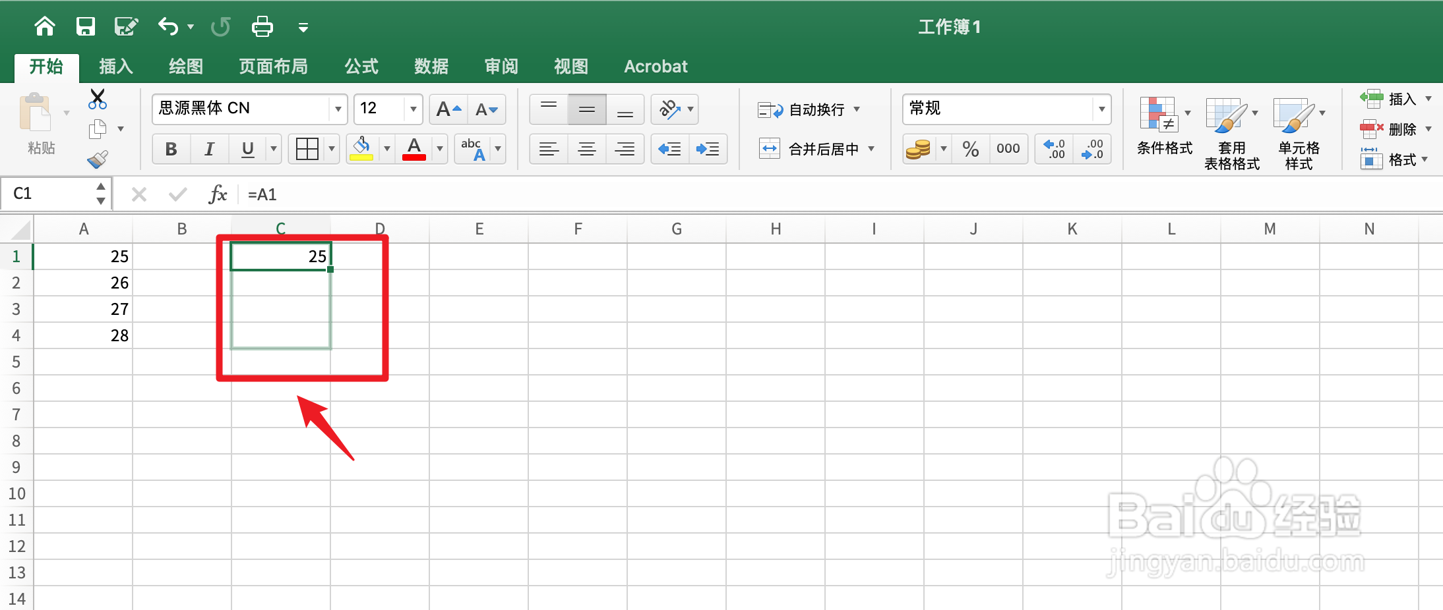Toggle italic formatting
This screenshot has width=1443, height=610.
tap(210, 149)
